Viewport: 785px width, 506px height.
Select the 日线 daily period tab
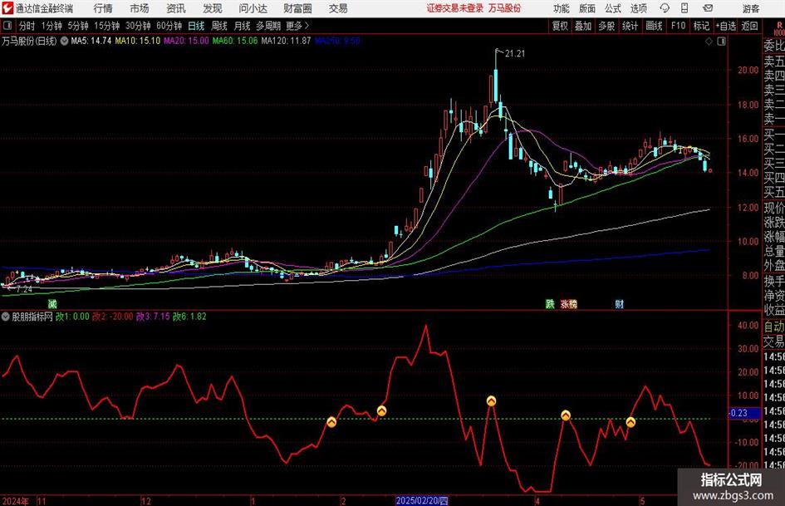196,26
